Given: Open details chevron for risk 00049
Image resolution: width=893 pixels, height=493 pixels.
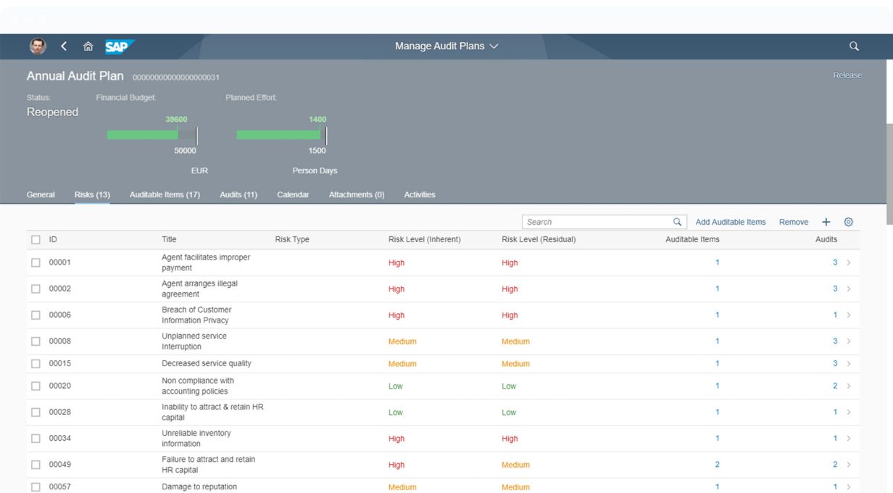Looking at the screenshot, I should pos(849,465).
